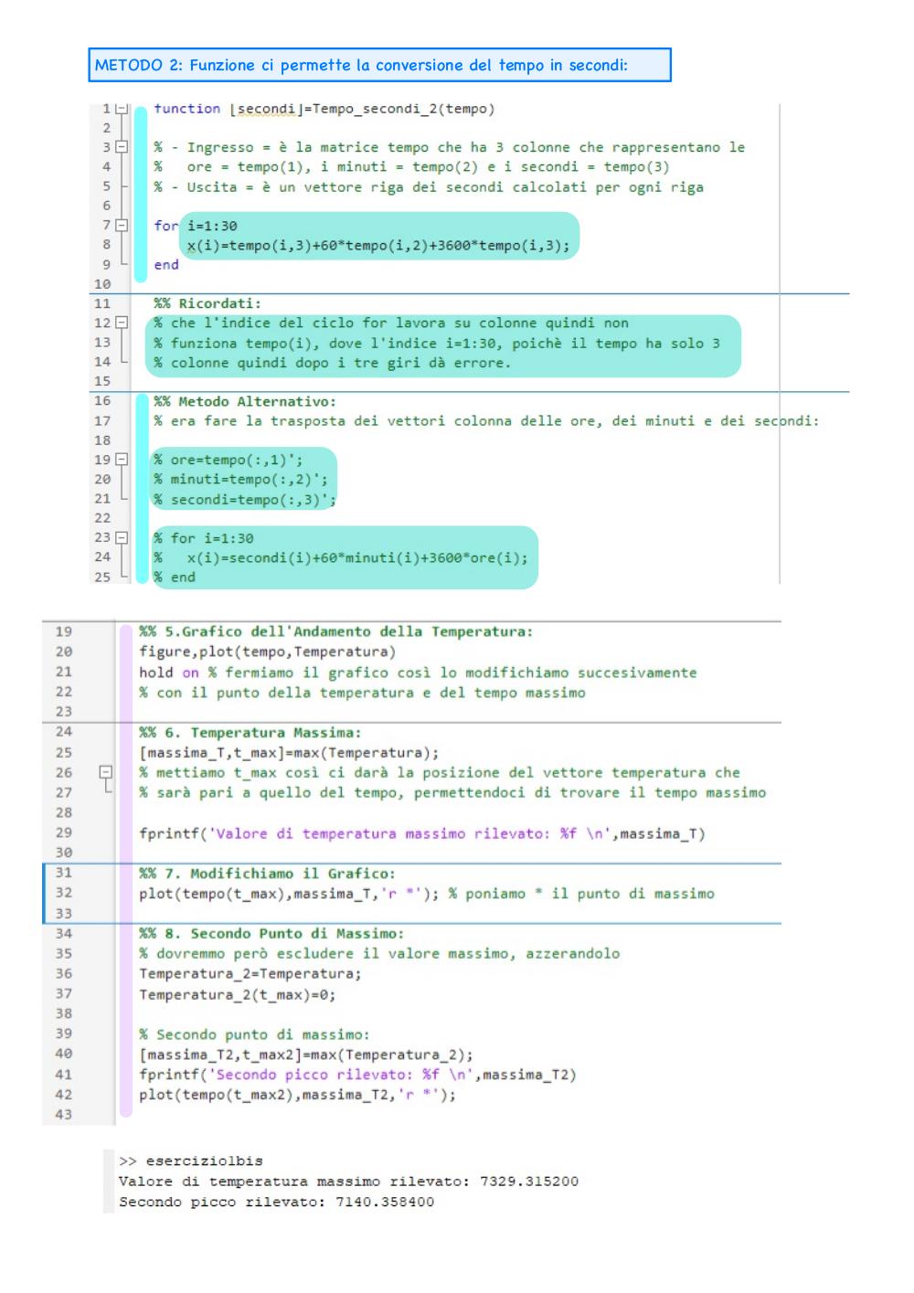
Task: Click the '%% Metodo Alternativo:' header
Action: (x=245, y=401)
